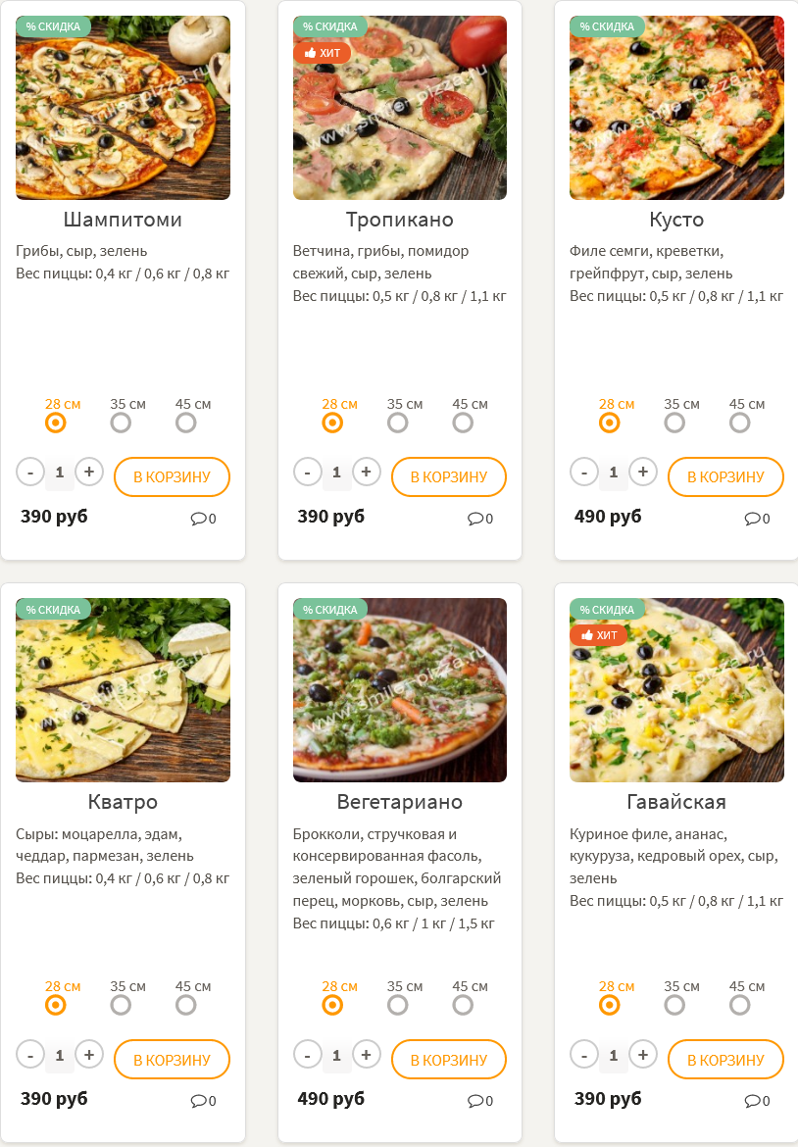Increase quantity of Шампитоми pizza
798x1147 pixels.
coord(89,473)
